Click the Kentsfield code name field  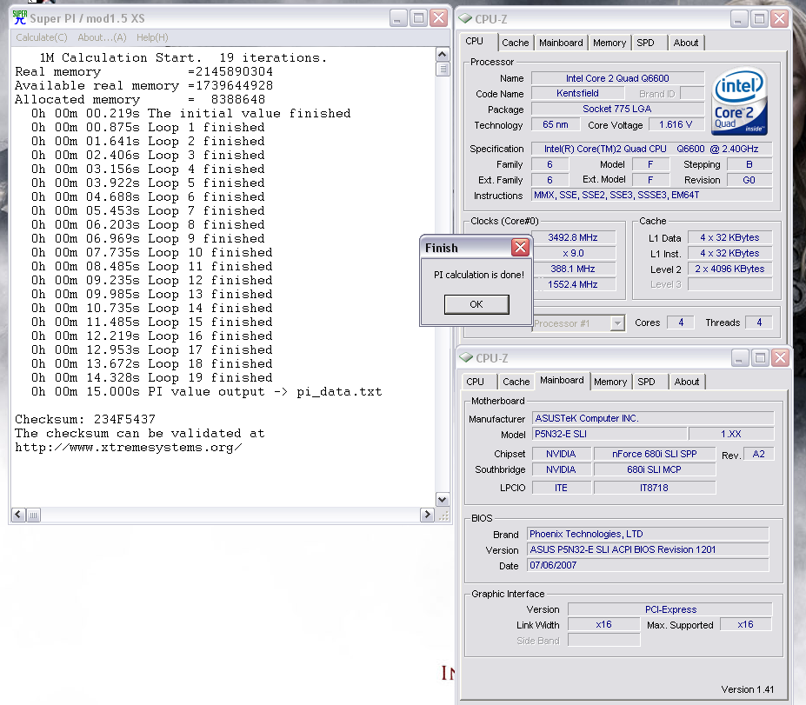point(577,93)
